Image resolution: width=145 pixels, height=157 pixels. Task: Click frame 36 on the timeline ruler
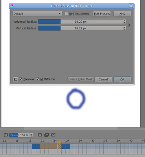(106, 141)
